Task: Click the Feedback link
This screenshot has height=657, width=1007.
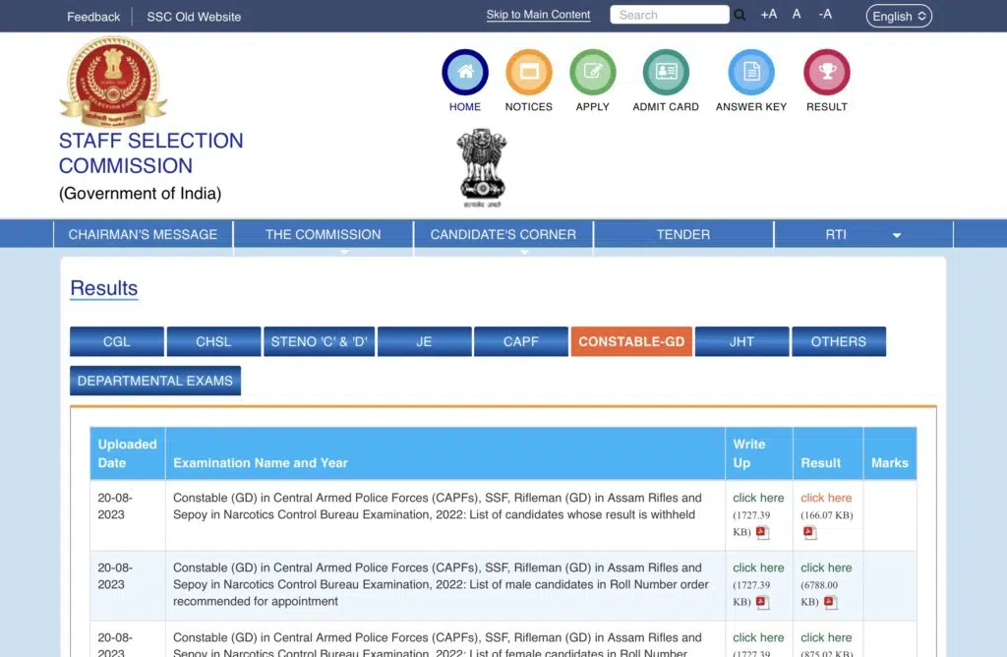Action: pos(93,17)
